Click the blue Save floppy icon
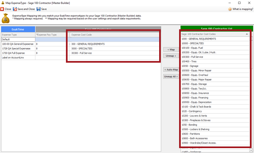254x153 pixels. point(38,9)
